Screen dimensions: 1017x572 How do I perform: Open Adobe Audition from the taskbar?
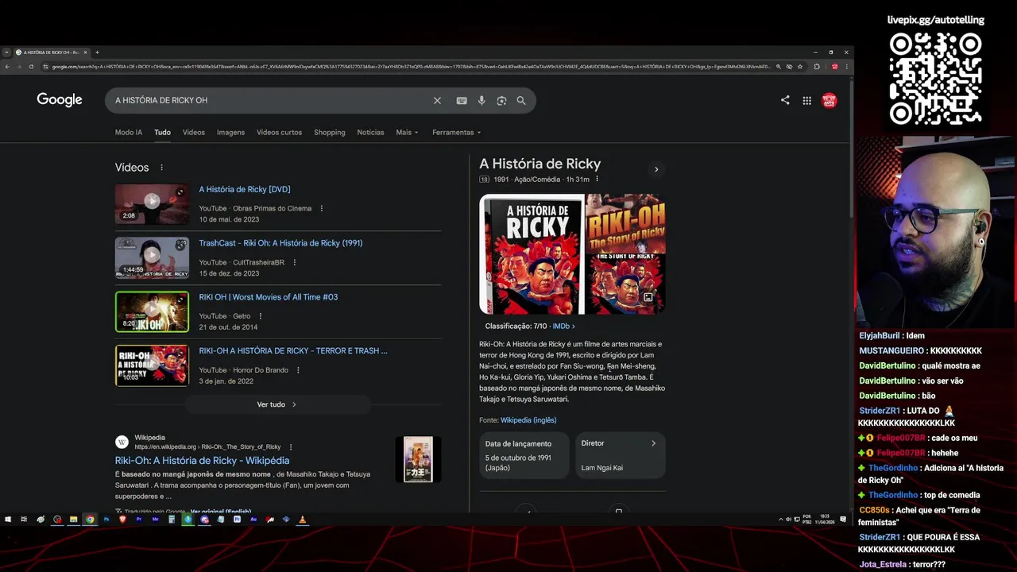click(253, 520)
